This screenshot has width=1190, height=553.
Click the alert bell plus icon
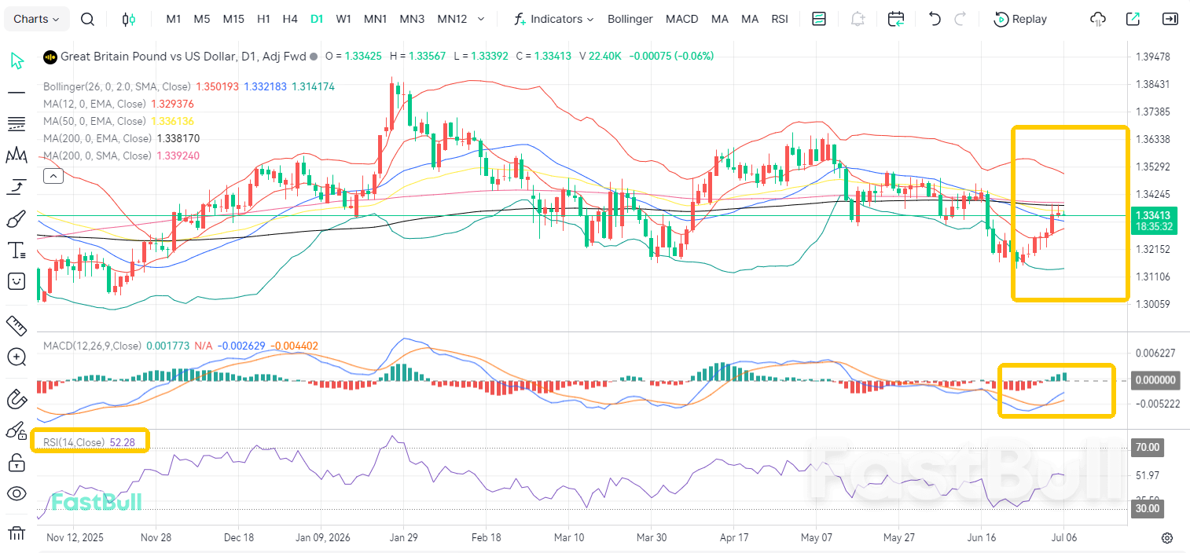pyautogui.click(x=858, y=19)
